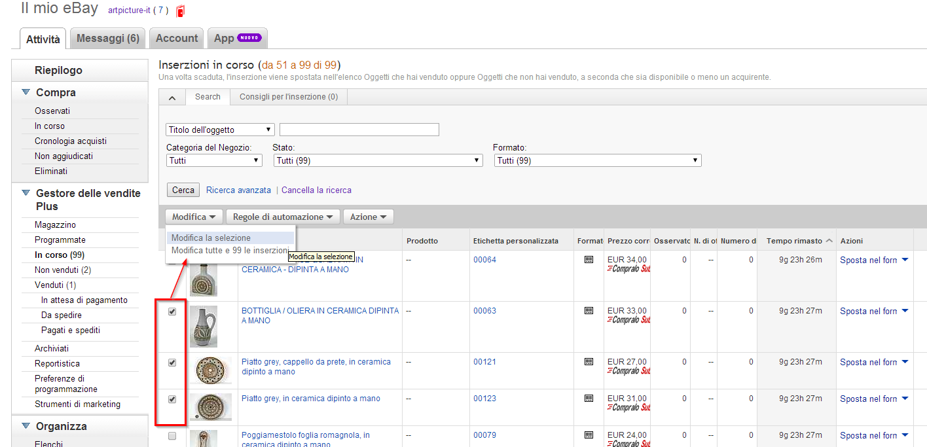Open Osservati in sidebar

coord(52,111)
